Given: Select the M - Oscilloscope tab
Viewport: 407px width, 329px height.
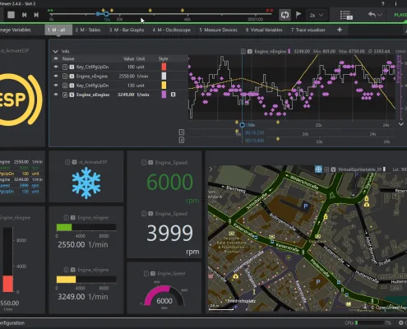Looking at the screenshot, I should 172,30.
